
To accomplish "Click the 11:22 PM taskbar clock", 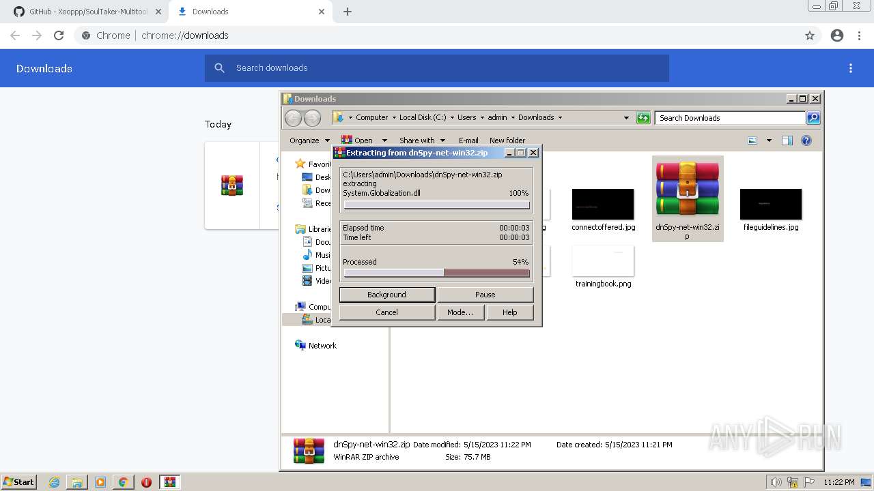I will point(839,482).
